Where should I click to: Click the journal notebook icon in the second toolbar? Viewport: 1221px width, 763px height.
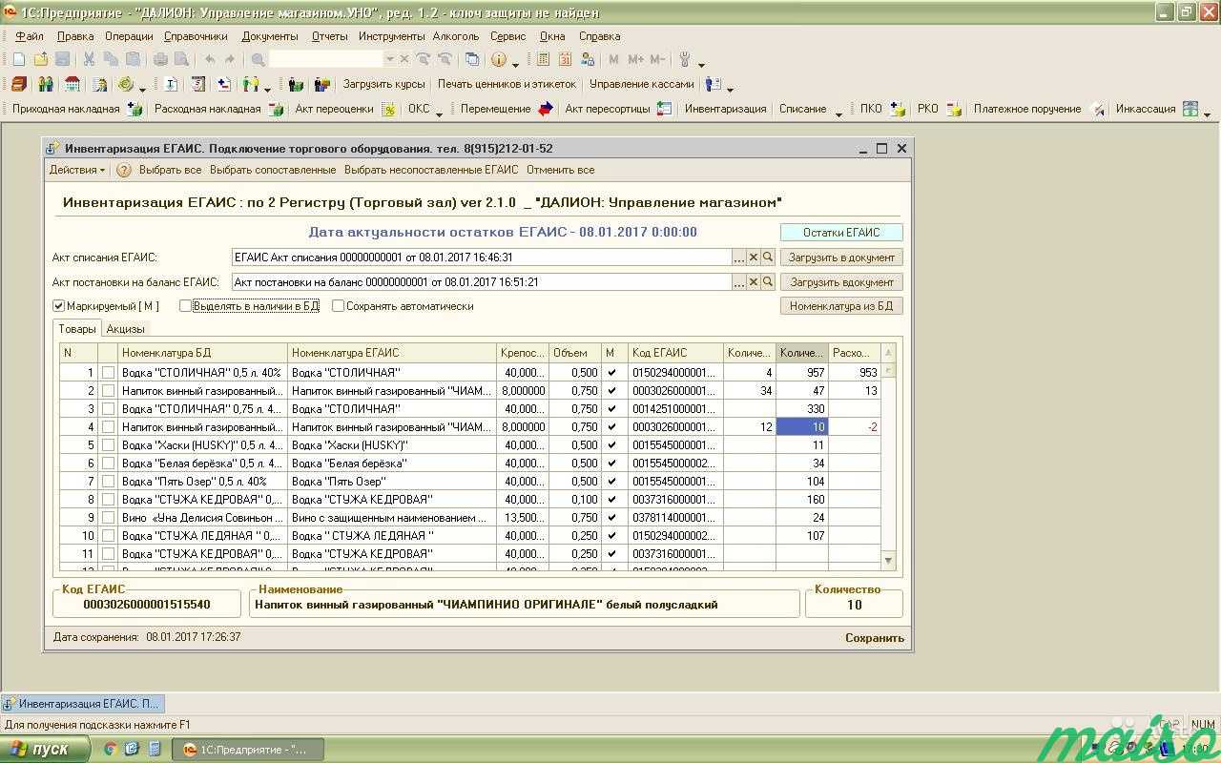pos(198,84)
